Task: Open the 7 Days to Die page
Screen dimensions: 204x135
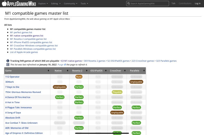Action: tap(12, 87)
